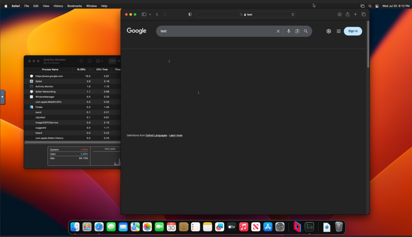Viewport: 412px width, 237px height.
Task: Reload the page in Safari
Action: (x=293, y=14)
